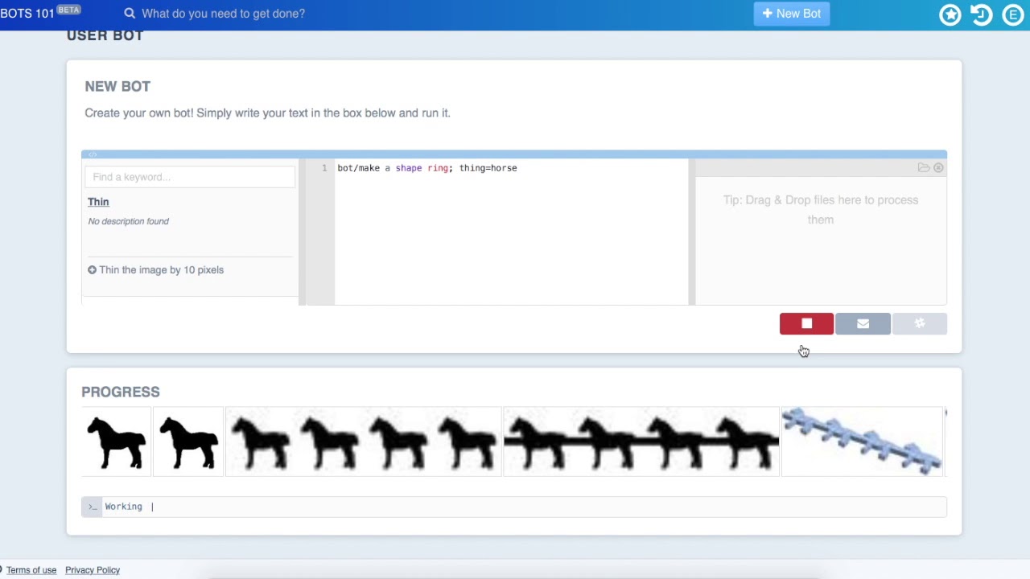Click the BOTS 101 logo

click(27, 14)
